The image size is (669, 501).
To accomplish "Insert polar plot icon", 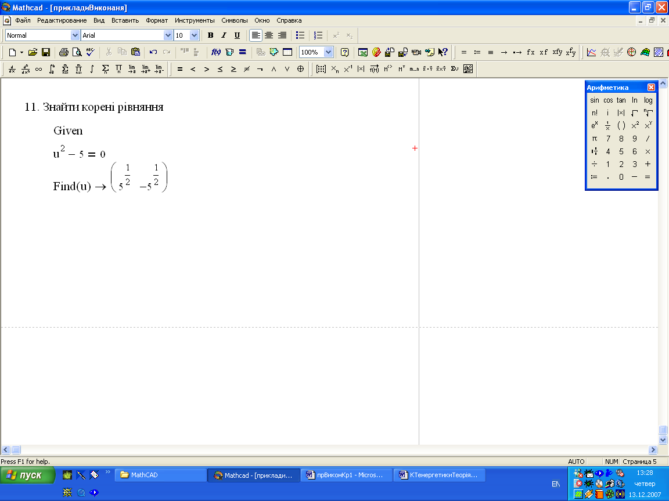I will click(x=631, y=52).
